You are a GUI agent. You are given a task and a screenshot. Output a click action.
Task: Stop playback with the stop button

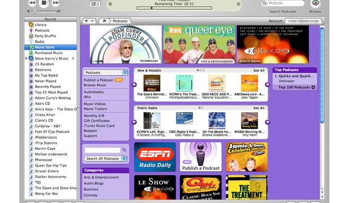click(x=44, y=3)
